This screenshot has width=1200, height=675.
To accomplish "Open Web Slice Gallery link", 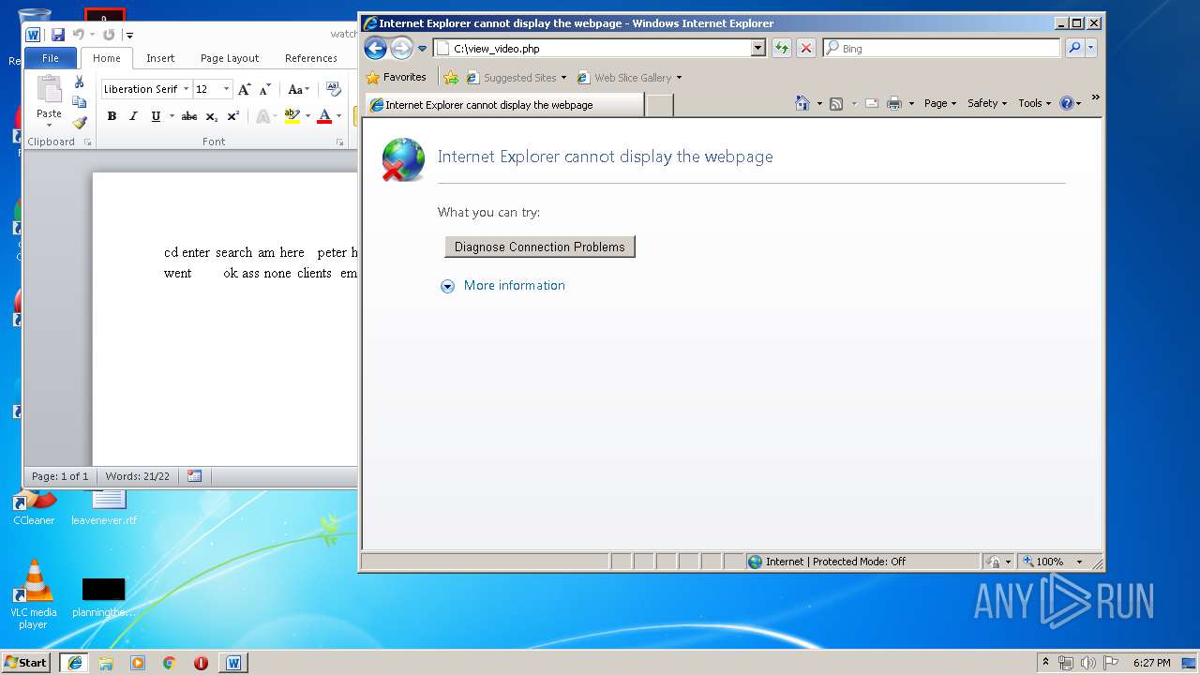I will coord(629,78).
